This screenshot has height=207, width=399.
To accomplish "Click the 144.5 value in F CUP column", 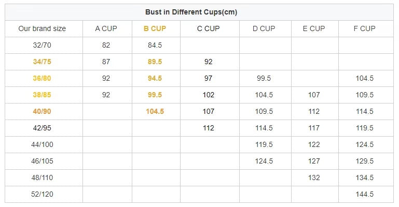I will (x=365, y=194).
